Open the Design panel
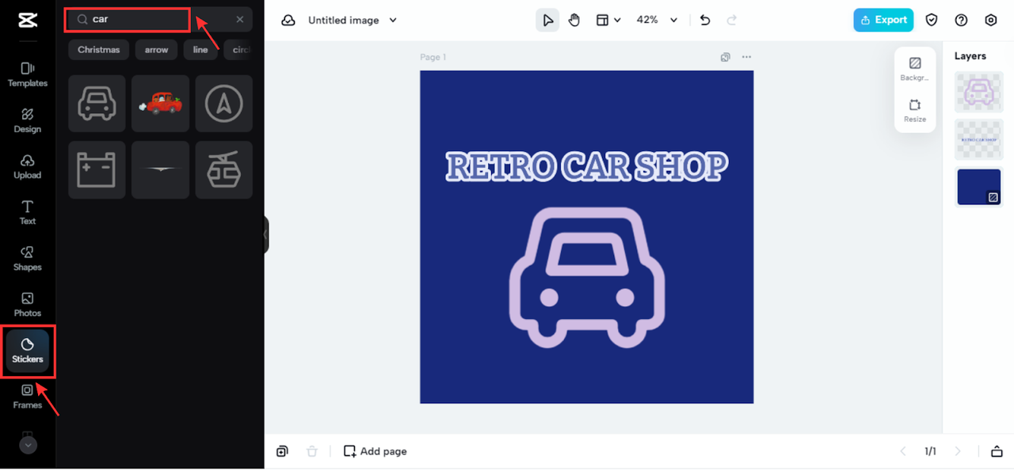The width and height of the screenshot is (1014, 471). [x=28, y=120]
